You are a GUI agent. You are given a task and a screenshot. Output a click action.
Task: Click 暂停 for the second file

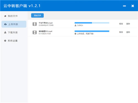(121, 32)
